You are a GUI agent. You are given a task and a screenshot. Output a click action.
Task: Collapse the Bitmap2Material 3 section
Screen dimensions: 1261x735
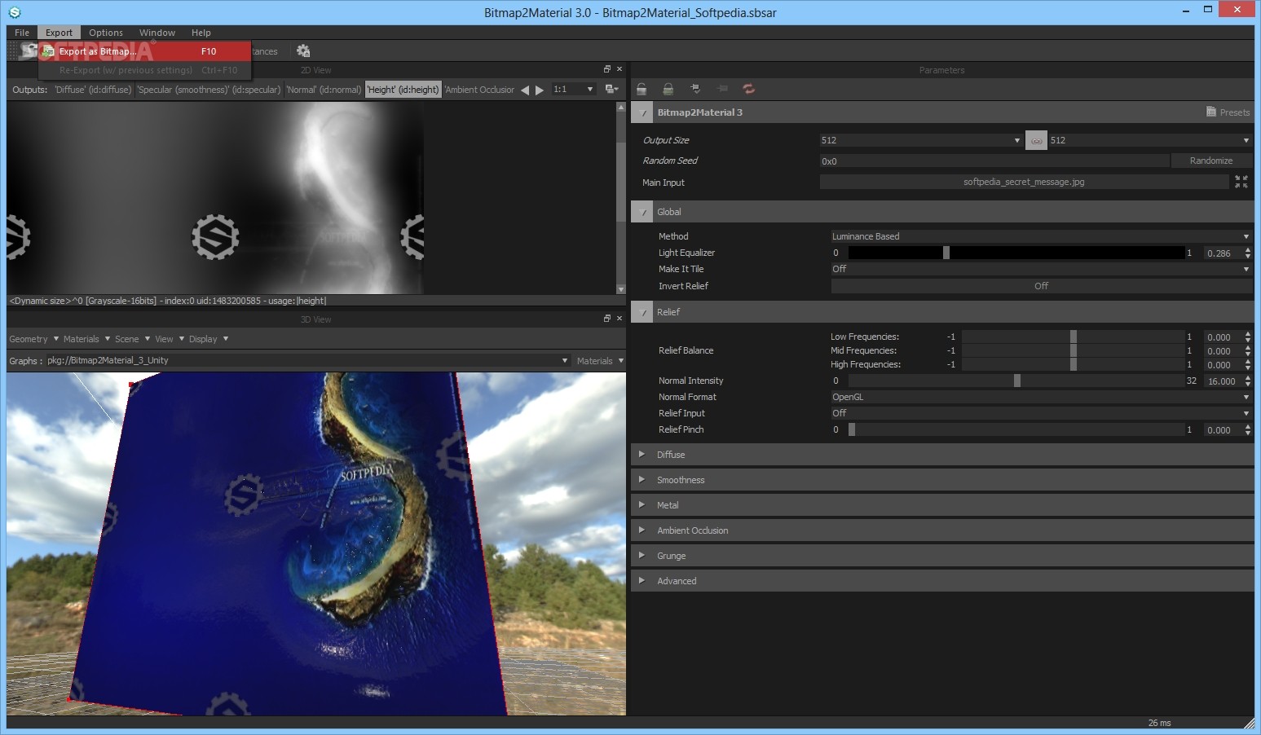pyautogui.click(x=642, y=112)
